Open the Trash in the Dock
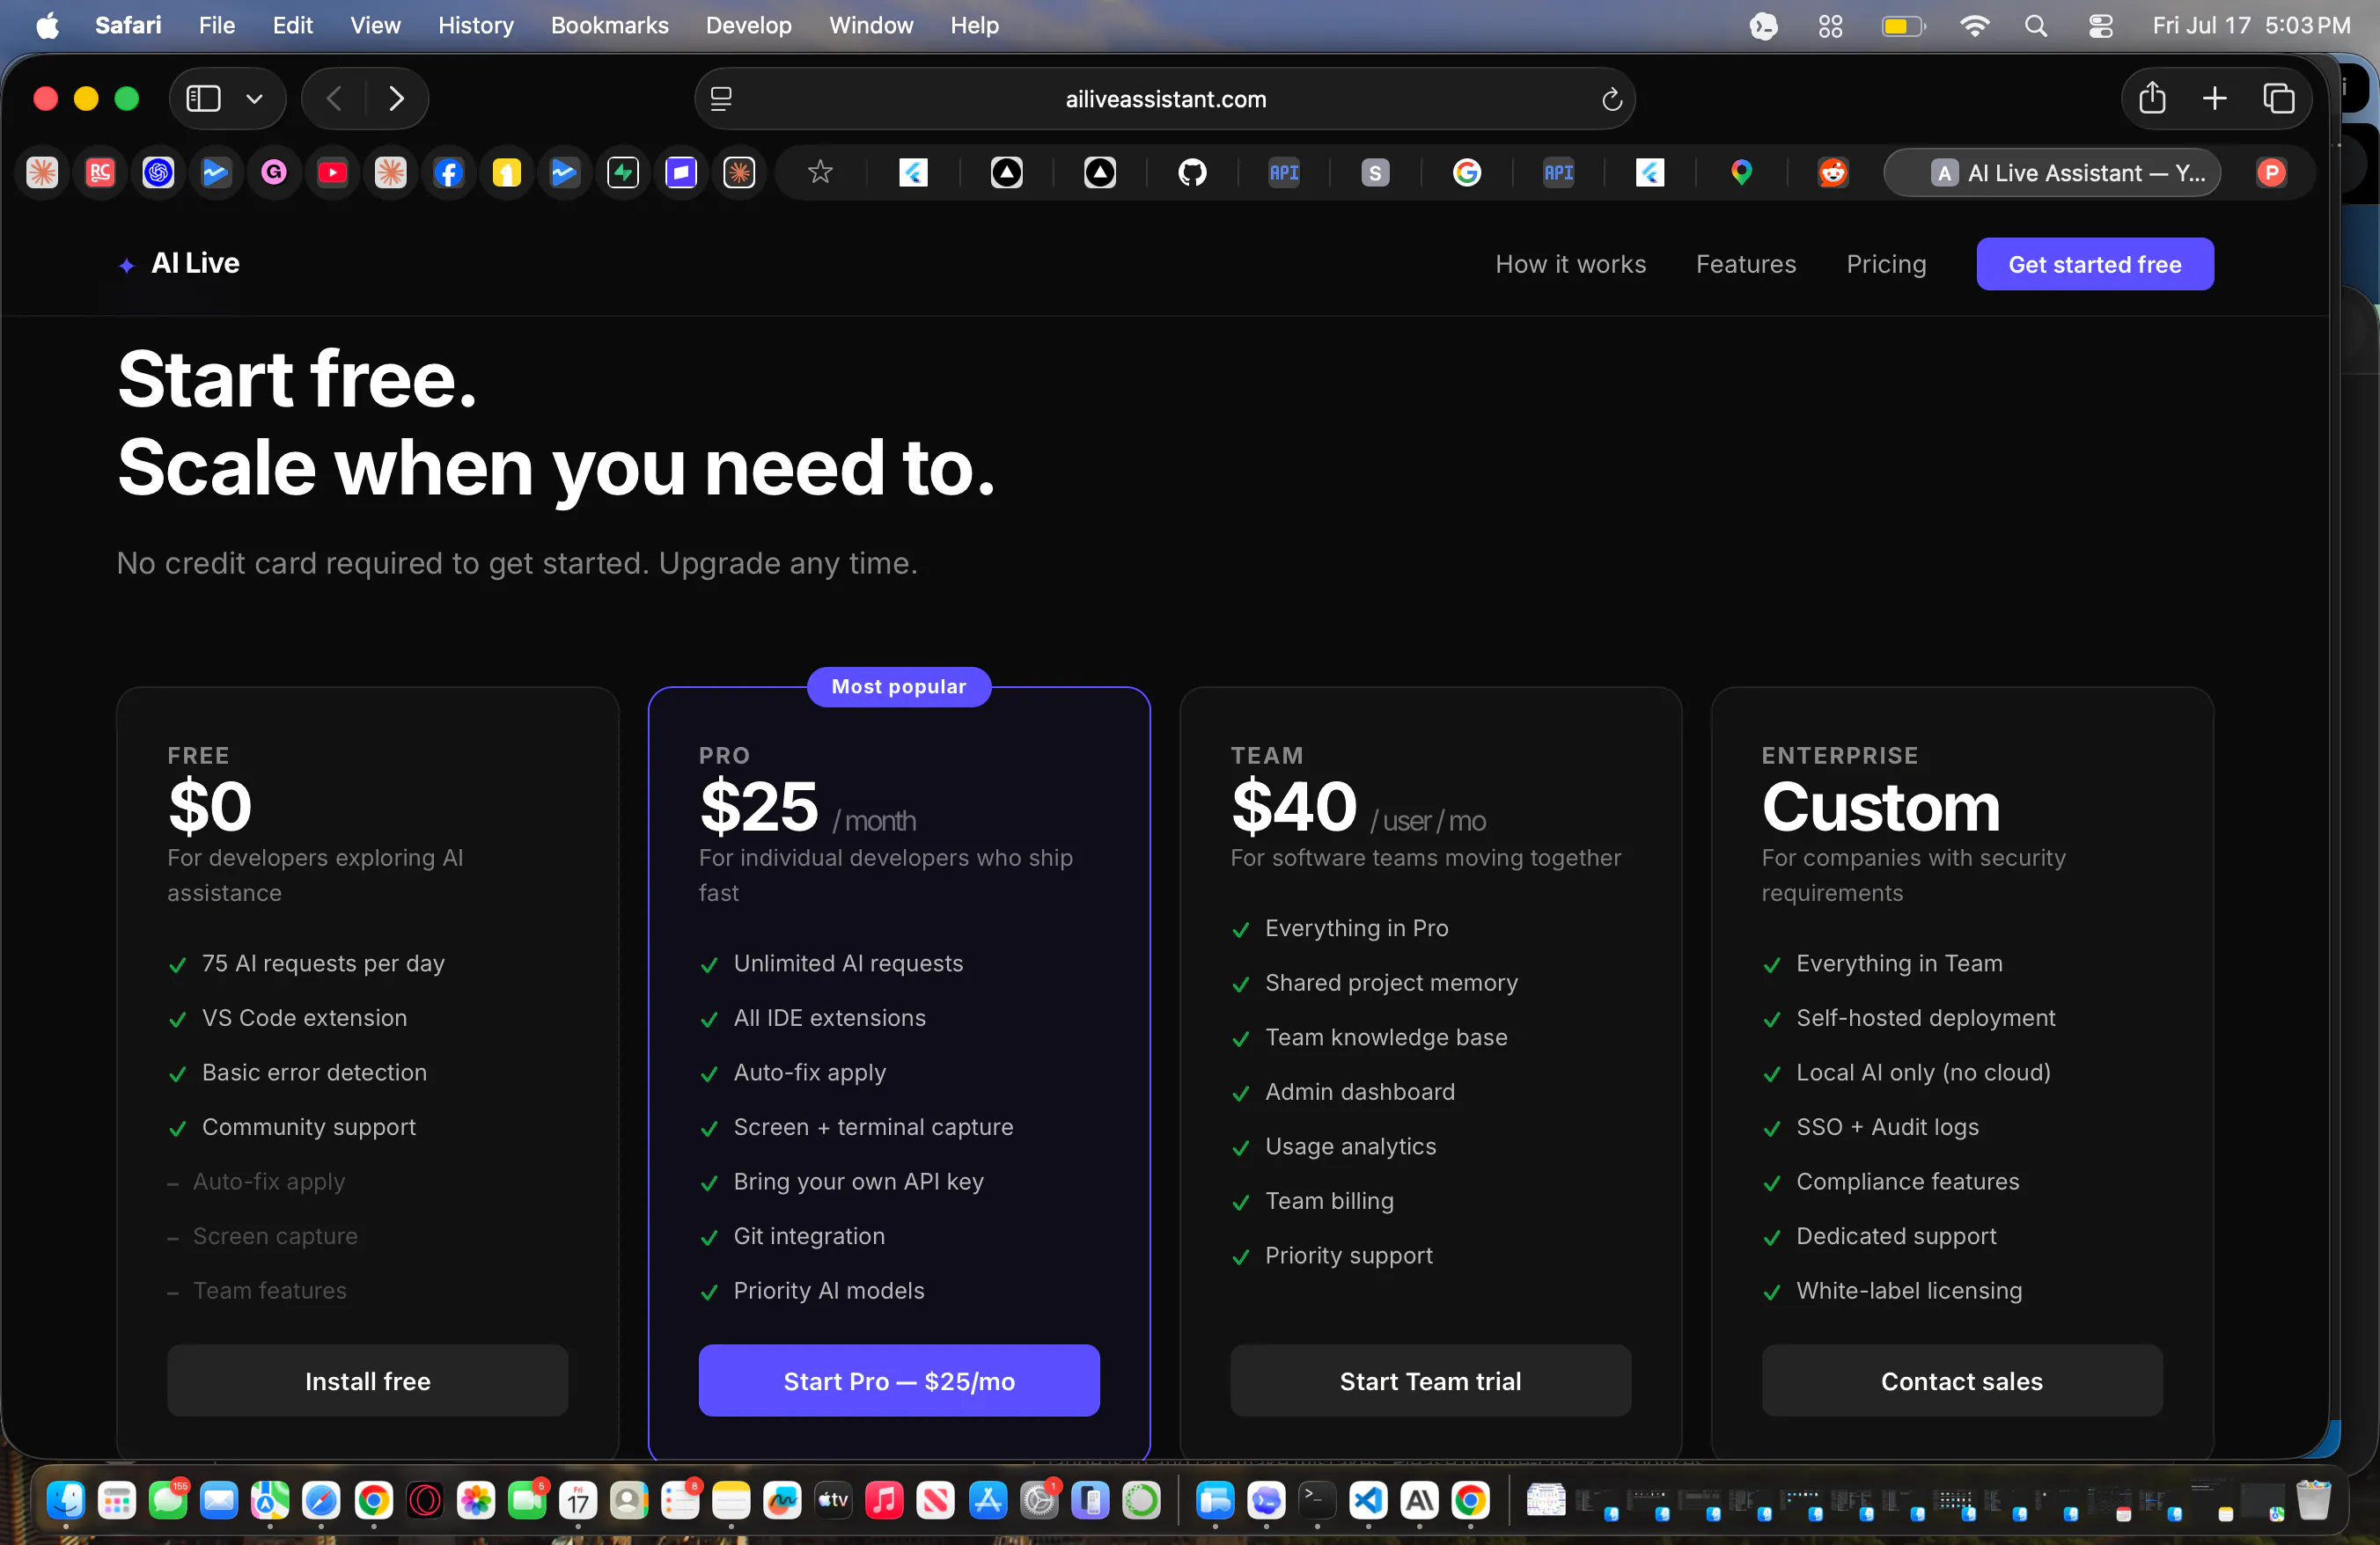Viewport: 2380px width, 1545px height. (2314, 1499)
